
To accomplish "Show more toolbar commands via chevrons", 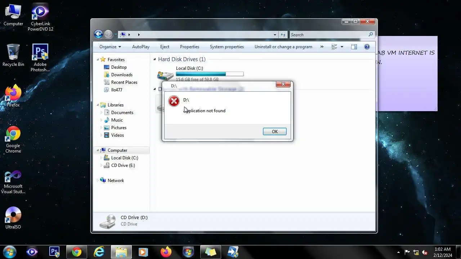I will point(322,47).
